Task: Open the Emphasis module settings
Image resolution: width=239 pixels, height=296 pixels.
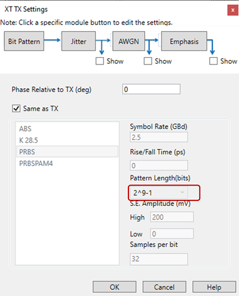Action: [x=184, y=41]
